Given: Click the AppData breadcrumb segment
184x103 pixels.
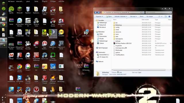Looking at the screenshot, I should coord(108,12).
